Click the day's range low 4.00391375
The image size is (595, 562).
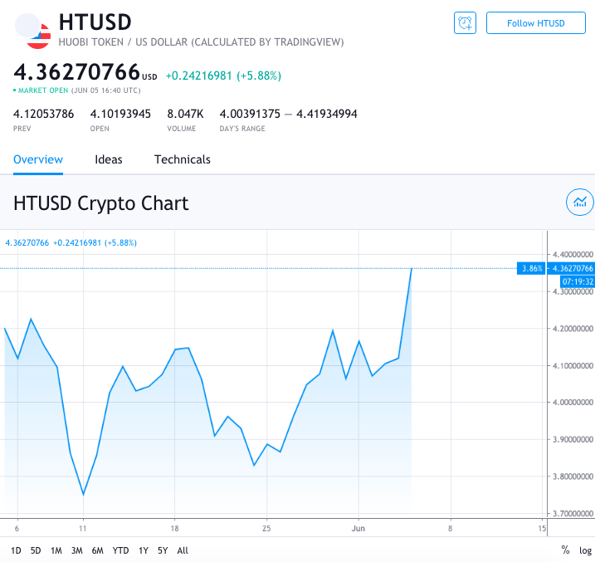[x=250, y=114]
